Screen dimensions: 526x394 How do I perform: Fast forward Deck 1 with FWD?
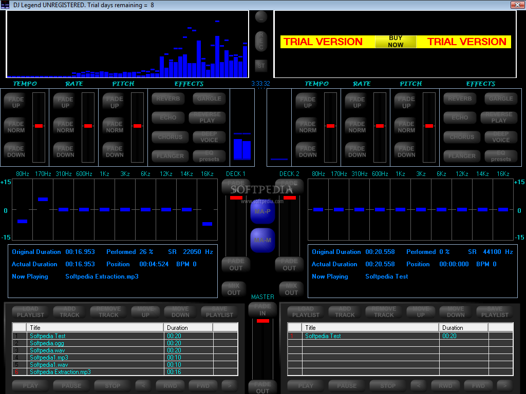point(203,386)
